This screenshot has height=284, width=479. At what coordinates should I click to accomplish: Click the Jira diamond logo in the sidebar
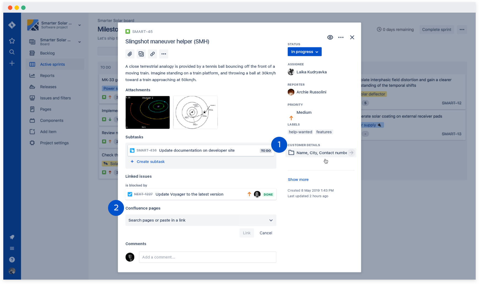[x=12, y=25]
